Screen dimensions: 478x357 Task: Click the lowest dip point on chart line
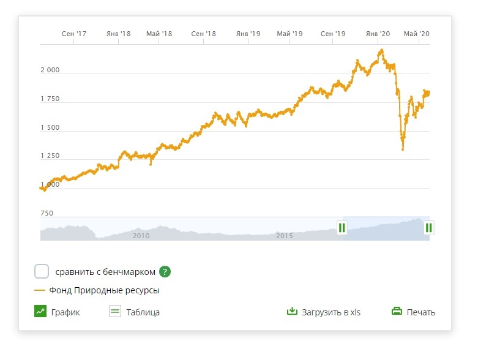[402, 149]
